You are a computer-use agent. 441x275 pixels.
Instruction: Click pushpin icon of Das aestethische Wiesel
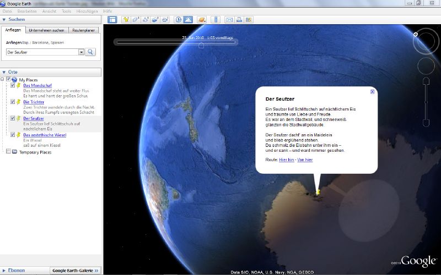[19, 135]
